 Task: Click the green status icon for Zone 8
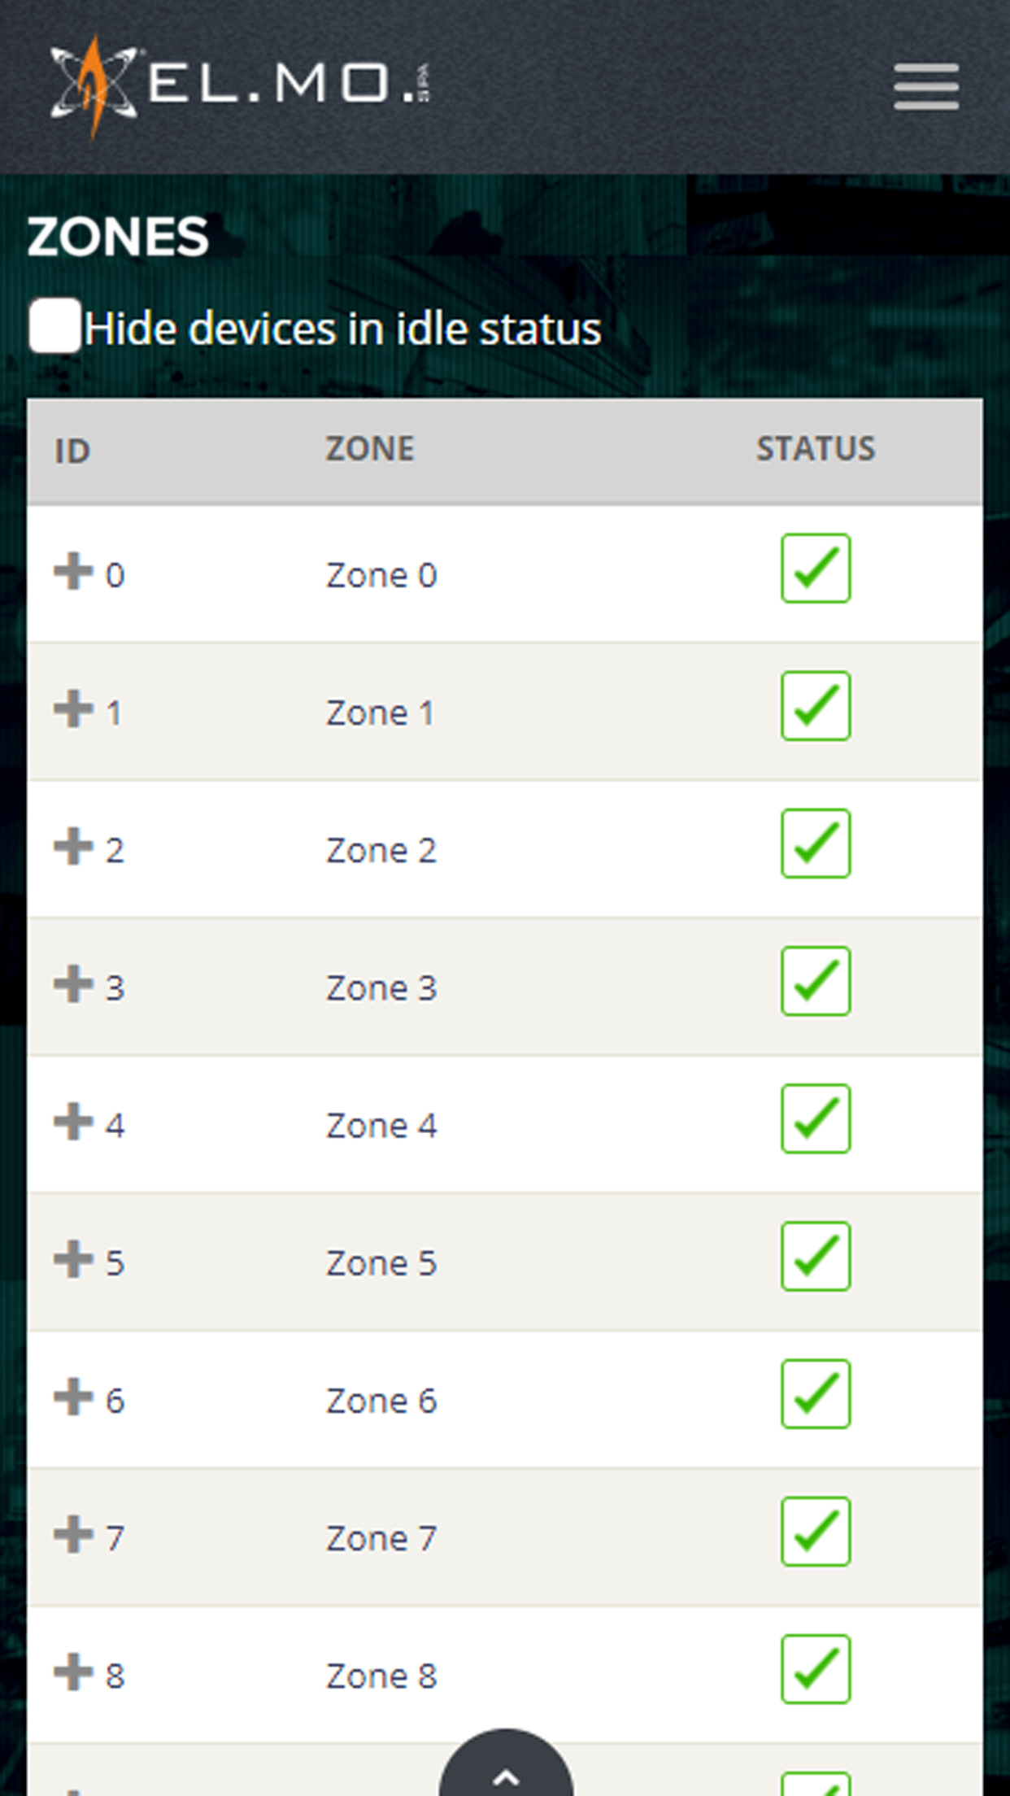point(816,1670)
